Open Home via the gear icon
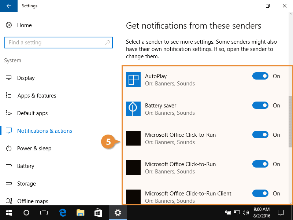Image resolution: width=293 pixels, height=220 pixels. (8, 25)
